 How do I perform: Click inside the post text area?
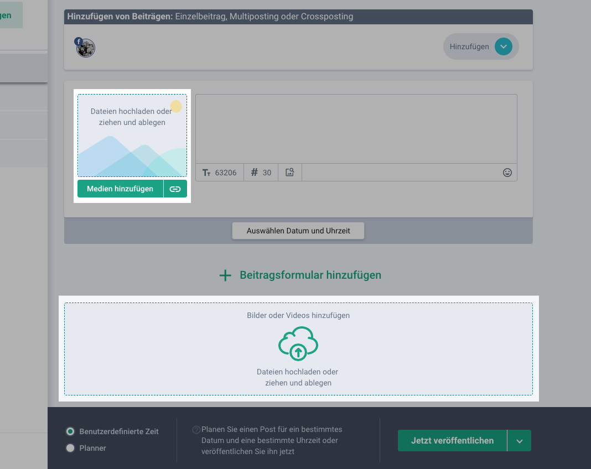pyautogui.click(x=356, y=128)
